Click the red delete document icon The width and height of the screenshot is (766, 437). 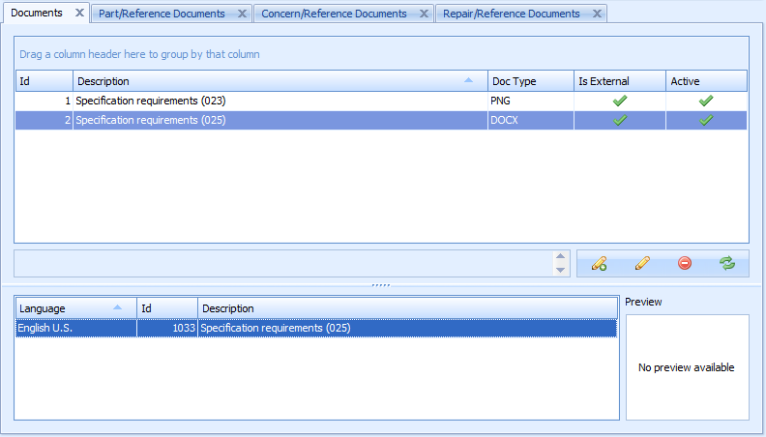685,263
